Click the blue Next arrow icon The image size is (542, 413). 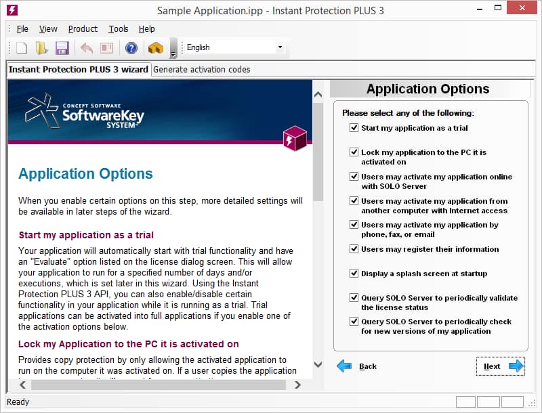click(x=516, y=366)
